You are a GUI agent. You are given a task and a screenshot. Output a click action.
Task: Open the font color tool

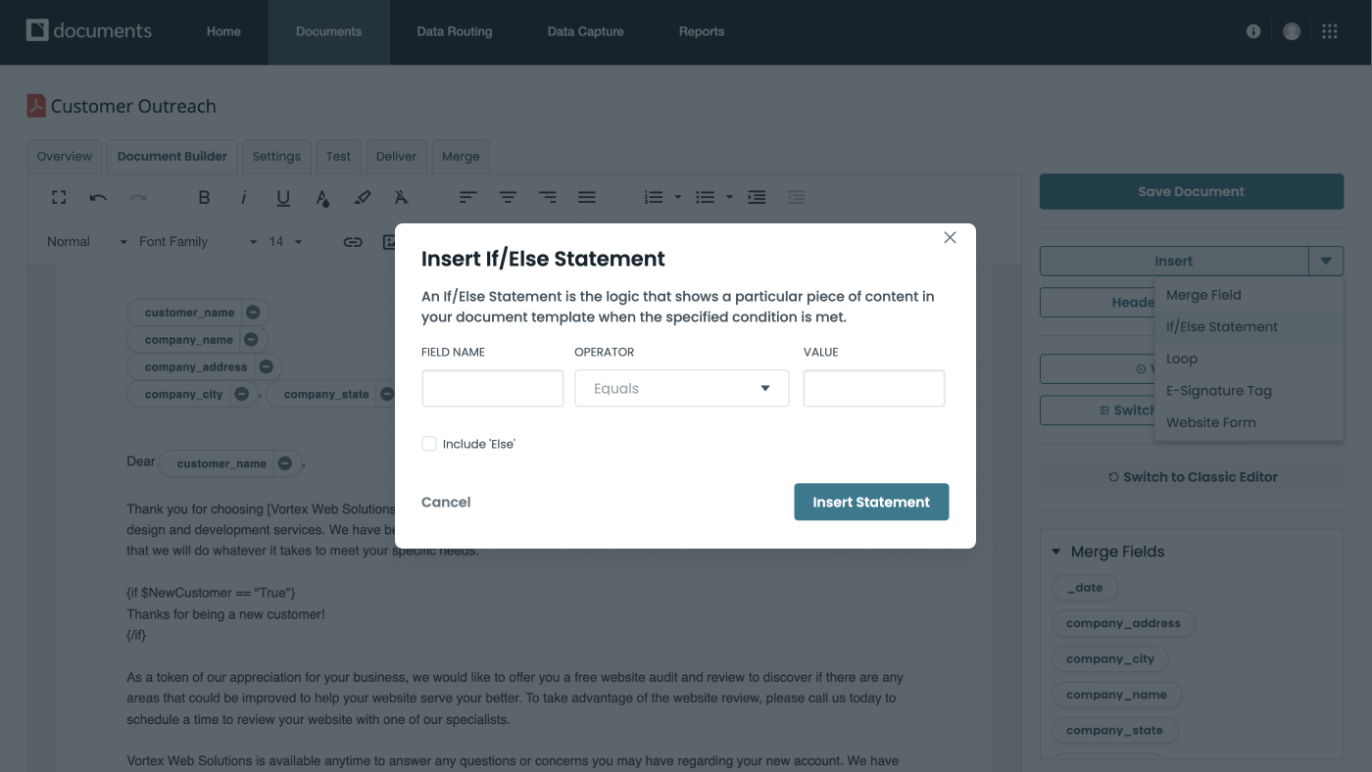coord(322,196)
